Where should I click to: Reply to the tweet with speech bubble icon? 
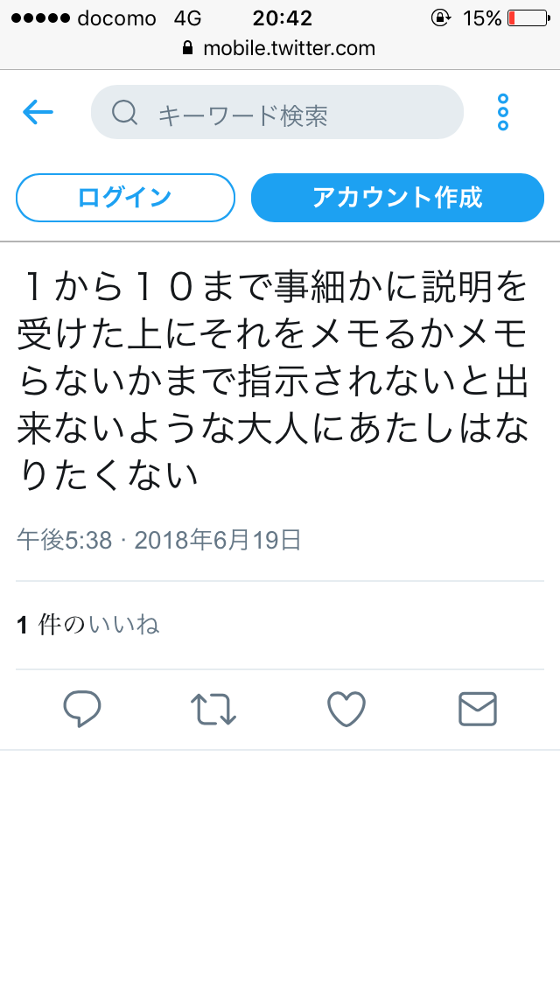tap(82, 709)
